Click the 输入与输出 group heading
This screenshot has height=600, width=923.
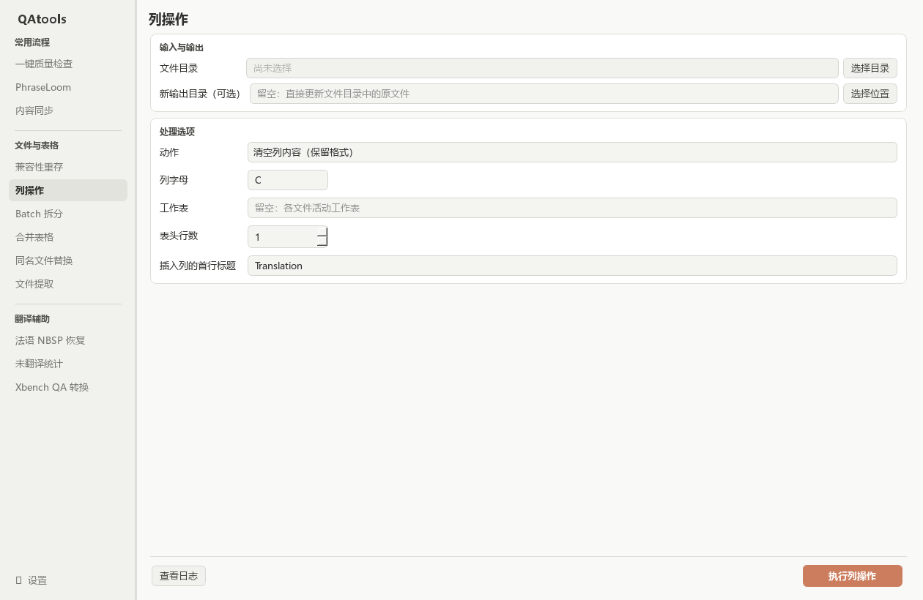click(x=182, y=48)
